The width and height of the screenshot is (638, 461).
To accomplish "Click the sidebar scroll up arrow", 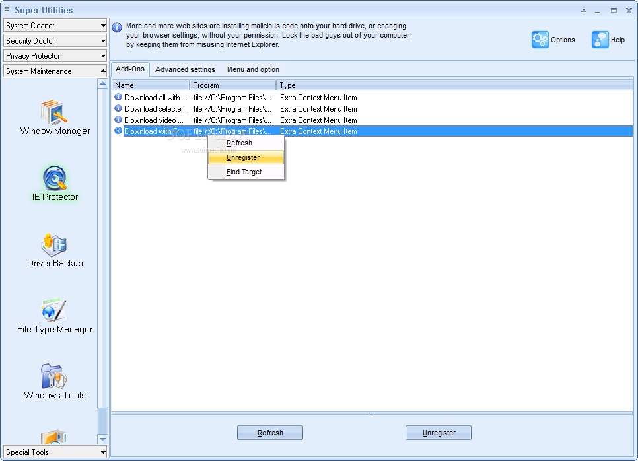I will (102, 83).
